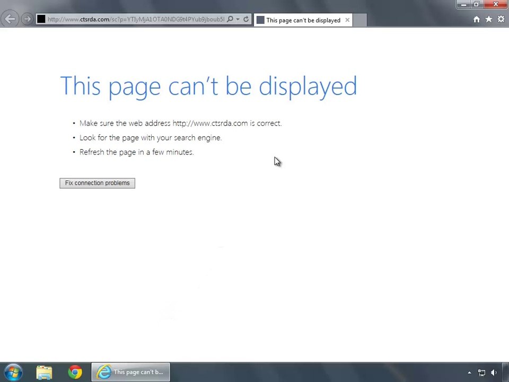Close the 'This page can't be displayed' tab
Screen dimensions: 509x382
(x=347, y=20)
